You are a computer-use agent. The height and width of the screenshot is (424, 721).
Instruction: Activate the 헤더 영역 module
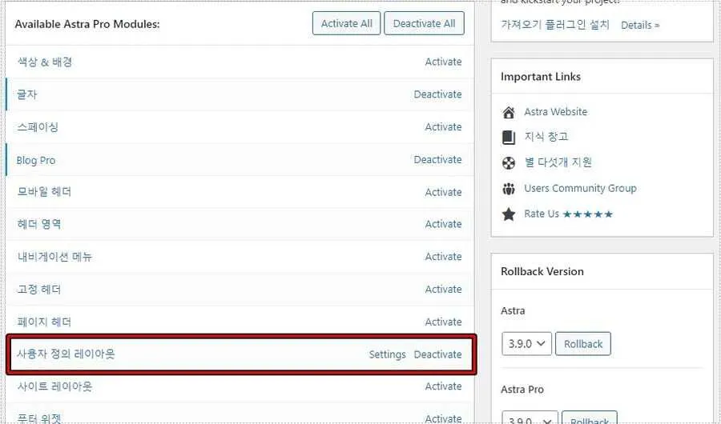click(443, 224)
